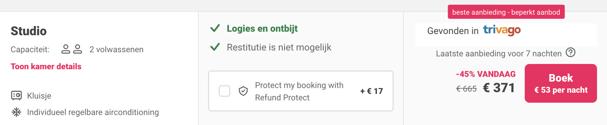
Task: Click the safe (Kluisje) icon
Action: click(16, 96)
